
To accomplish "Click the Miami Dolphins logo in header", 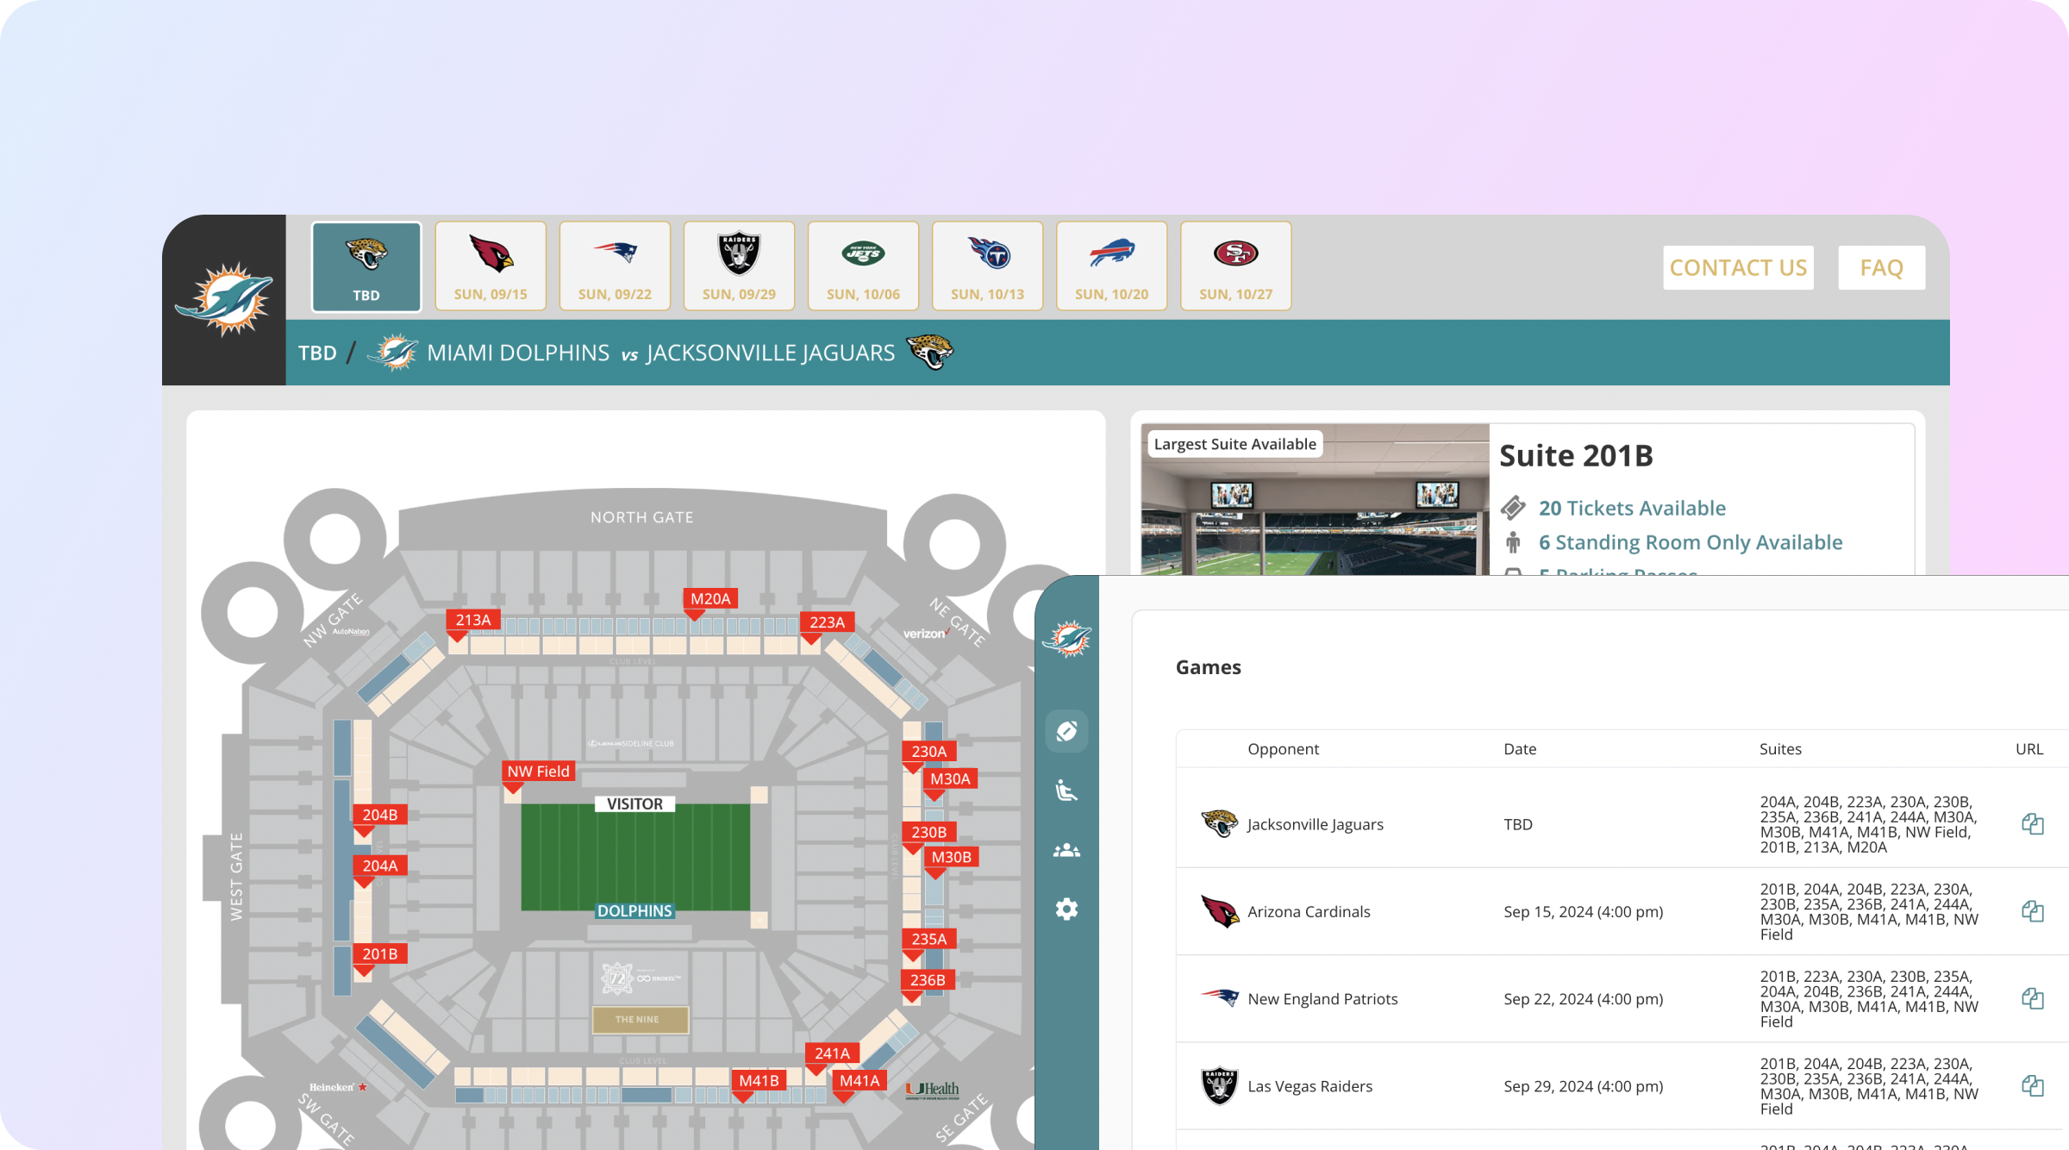I will 224,299.
